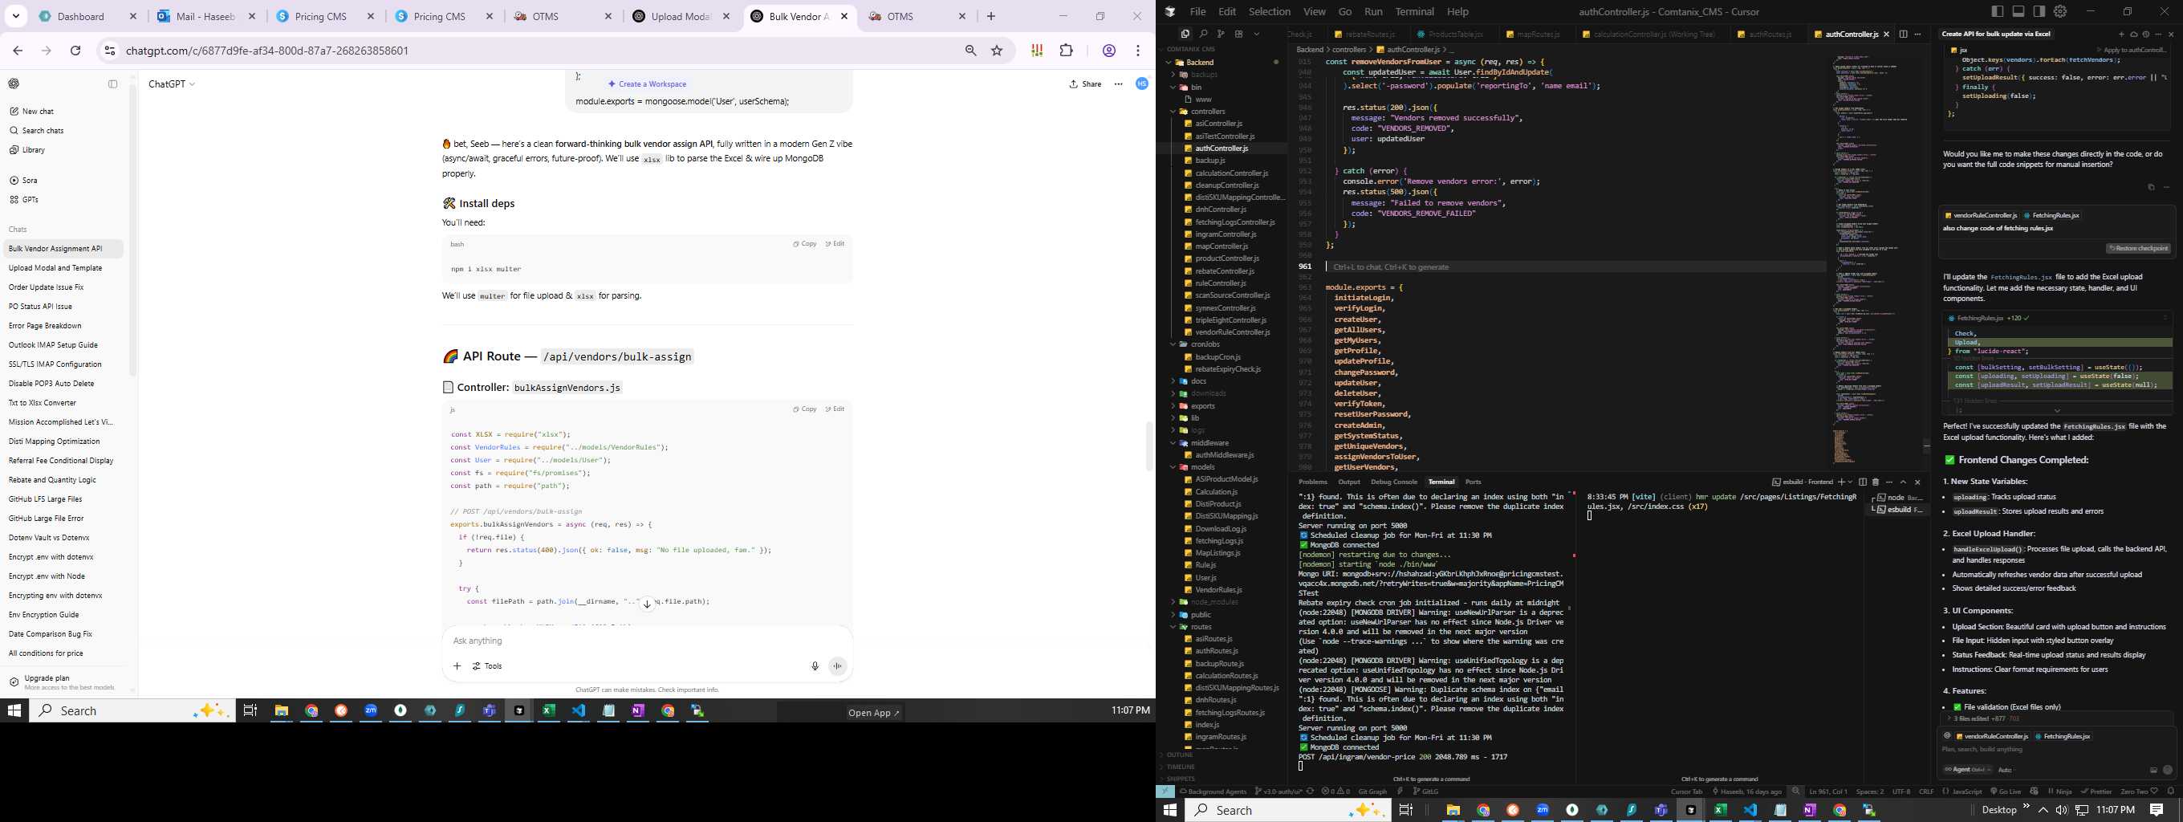
Task: Reload the ChatGPT page
Action: pos(75,51)
